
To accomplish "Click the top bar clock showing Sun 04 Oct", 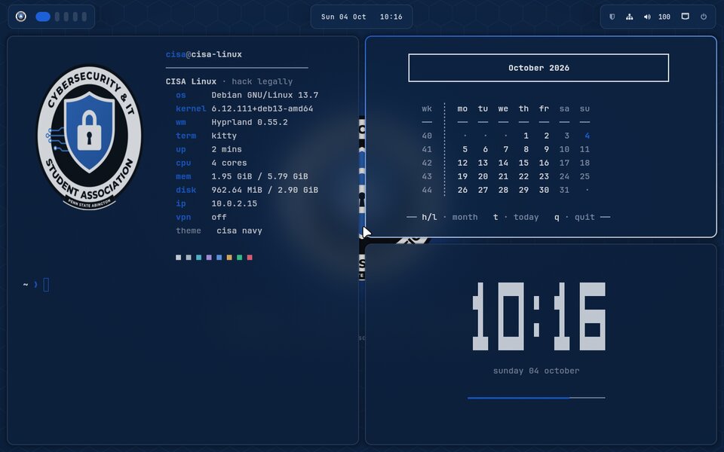I will [361, 17].
